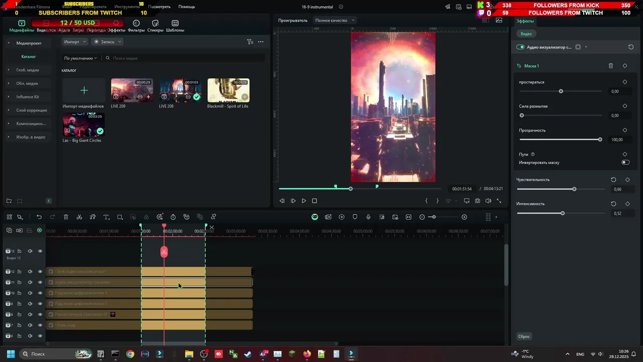The width and height of the screenshot is (643, 362).
Task: Open the Полное качество dropdown
Action: click(x=335, y=21)
